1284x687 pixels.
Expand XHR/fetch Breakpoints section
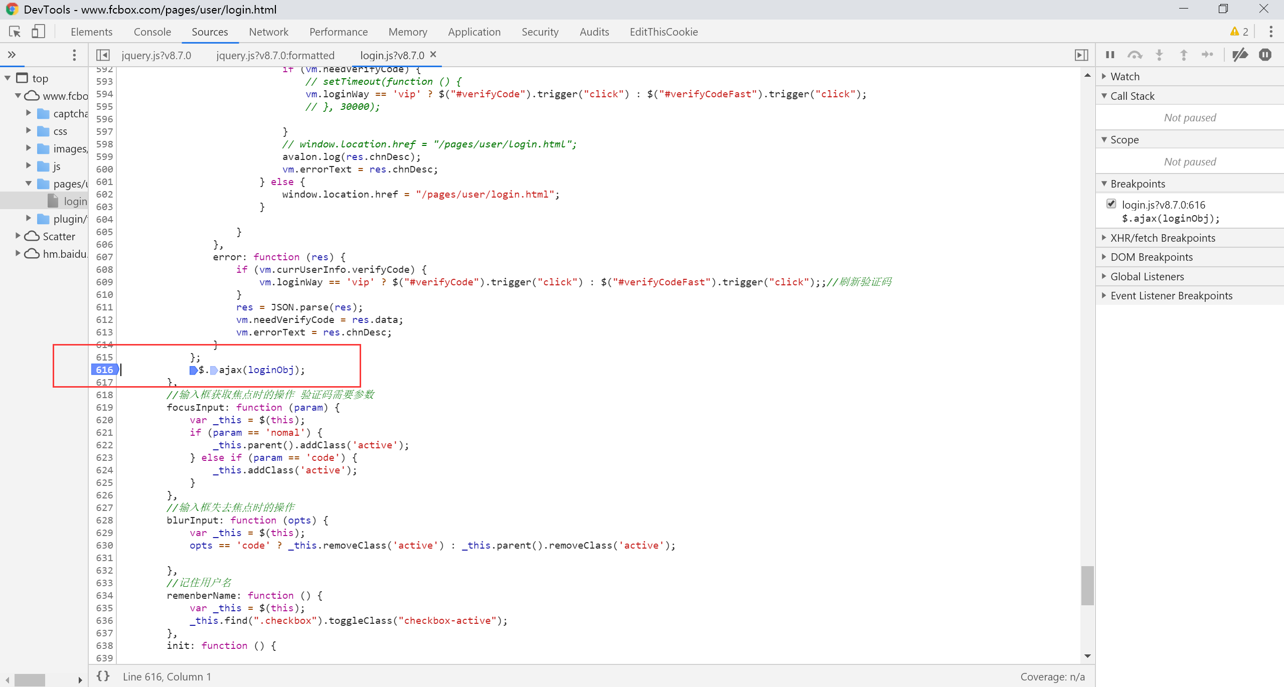[x=1162, y=238]
